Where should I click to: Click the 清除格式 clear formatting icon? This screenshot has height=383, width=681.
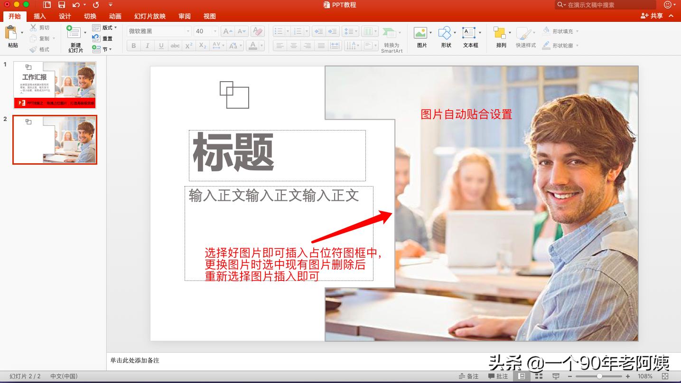pyautogui.click(x=257, y=31)
